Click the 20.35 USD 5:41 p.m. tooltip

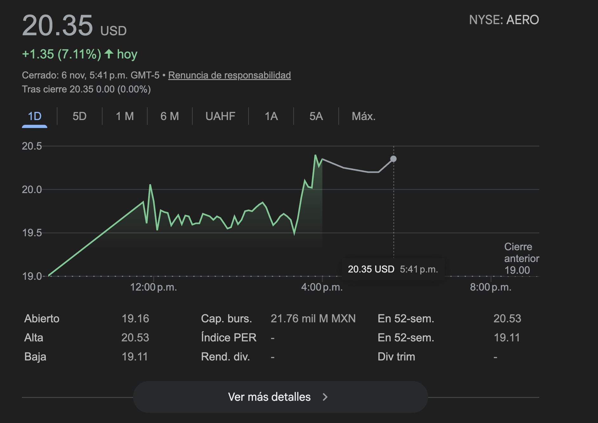tap(393, 269)
